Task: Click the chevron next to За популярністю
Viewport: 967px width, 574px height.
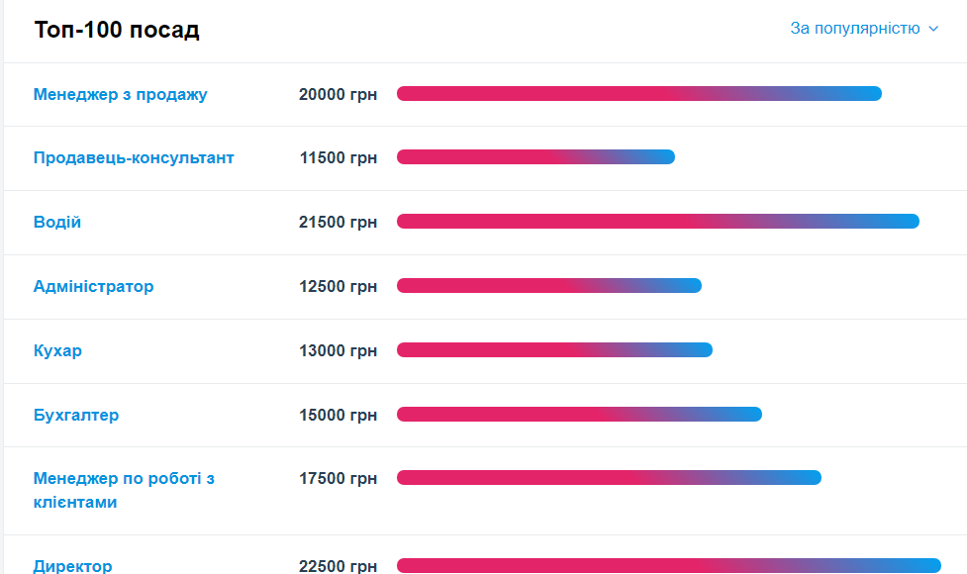Action: coord(933,29)
